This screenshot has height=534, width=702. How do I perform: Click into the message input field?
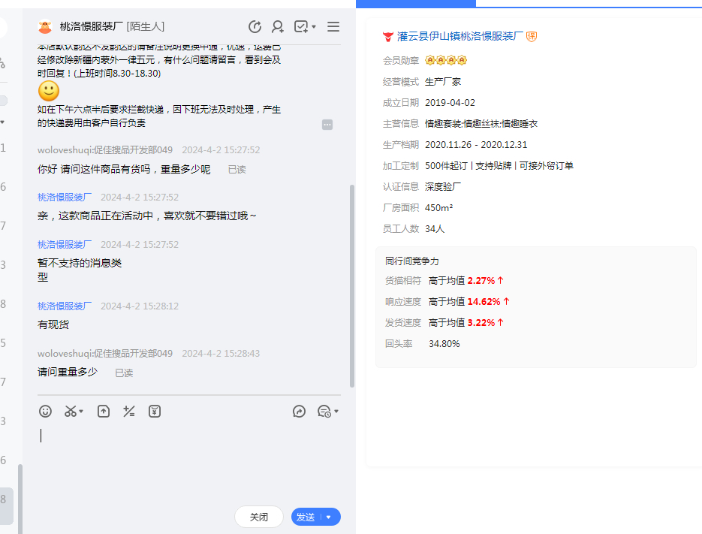click(189, 461)
